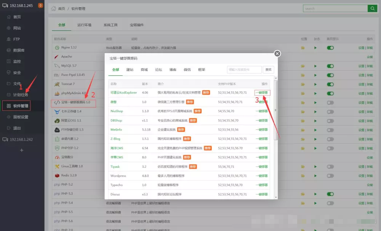
Task: Click the Nginx 1.12 software icon
Action: [x=57, y=48]
